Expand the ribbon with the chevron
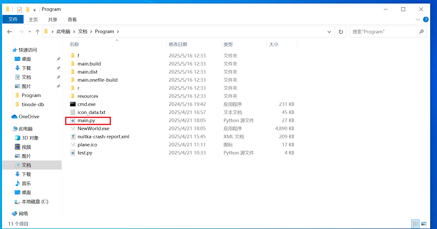The height and width of the screenshot is (229, 437). [x=417, y=19]
